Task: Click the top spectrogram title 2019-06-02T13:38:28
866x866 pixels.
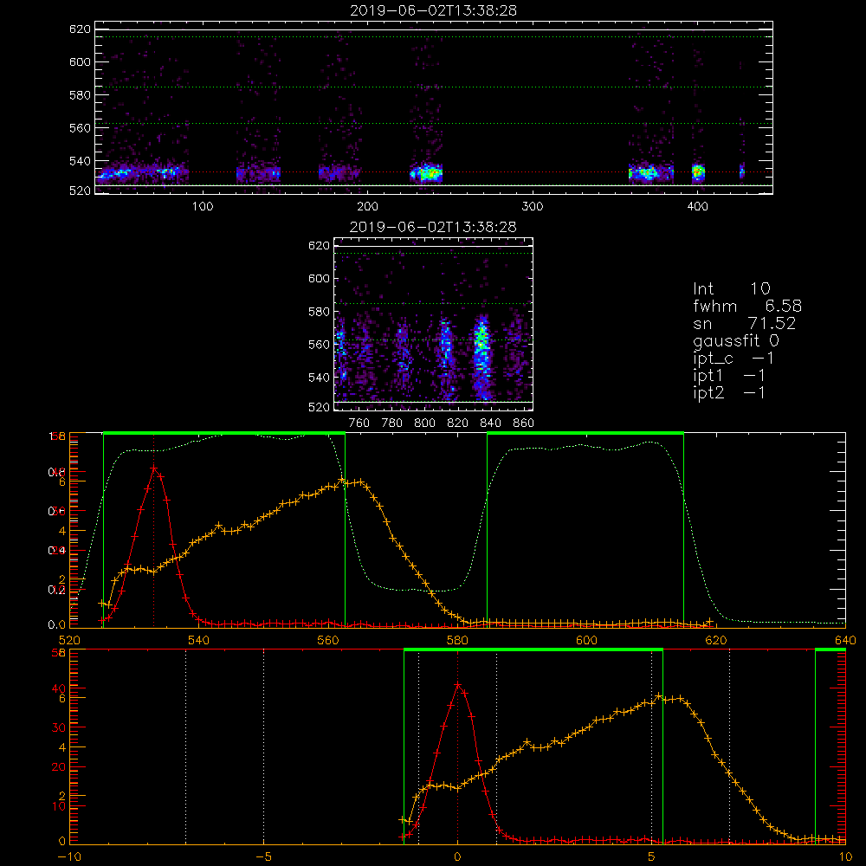Action: [433, 10]
